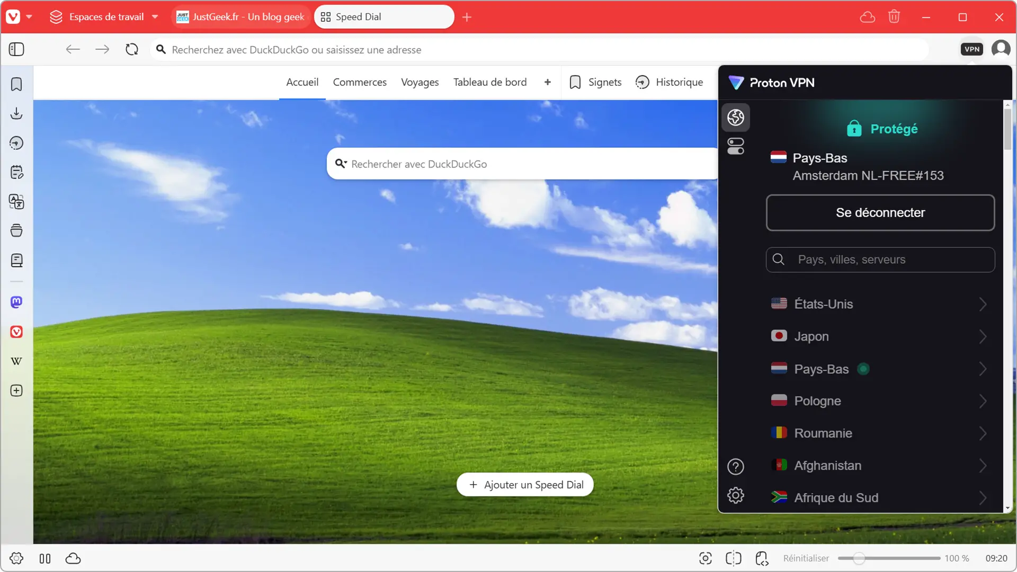The image size is (1017, 572).
Task: Click the VPN toolbar button
Action: 972,49
